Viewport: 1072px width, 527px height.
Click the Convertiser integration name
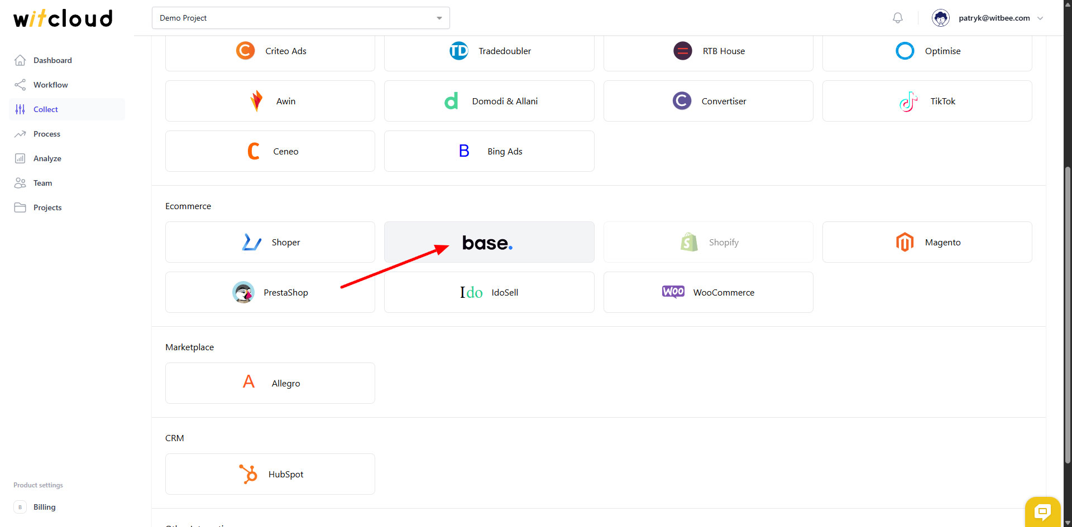(x=724, y=101)
